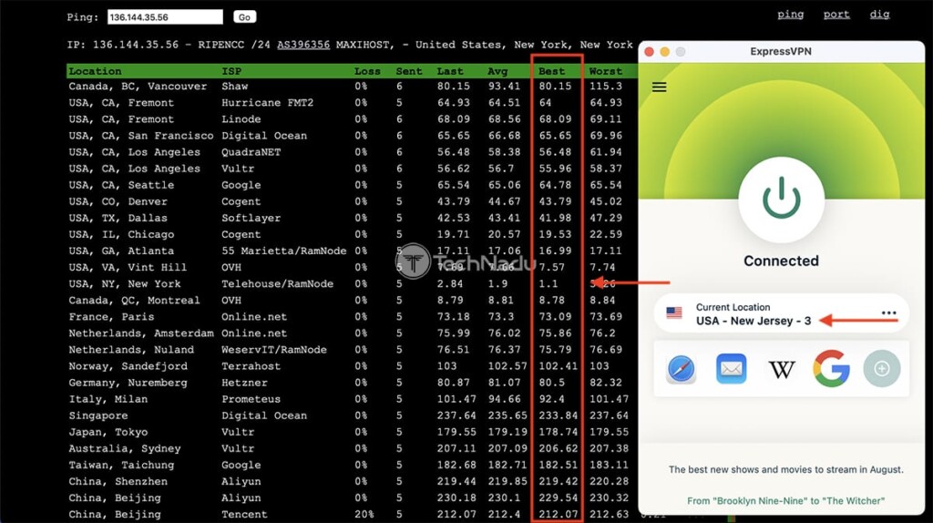Open Google shortcut in ExpressVPN
933x523 pixels.
831,369
